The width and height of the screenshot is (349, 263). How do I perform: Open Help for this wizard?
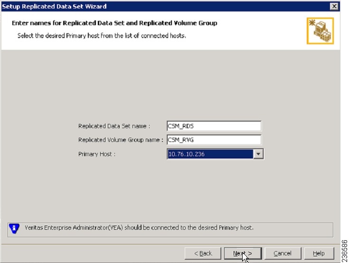point(319,253)
